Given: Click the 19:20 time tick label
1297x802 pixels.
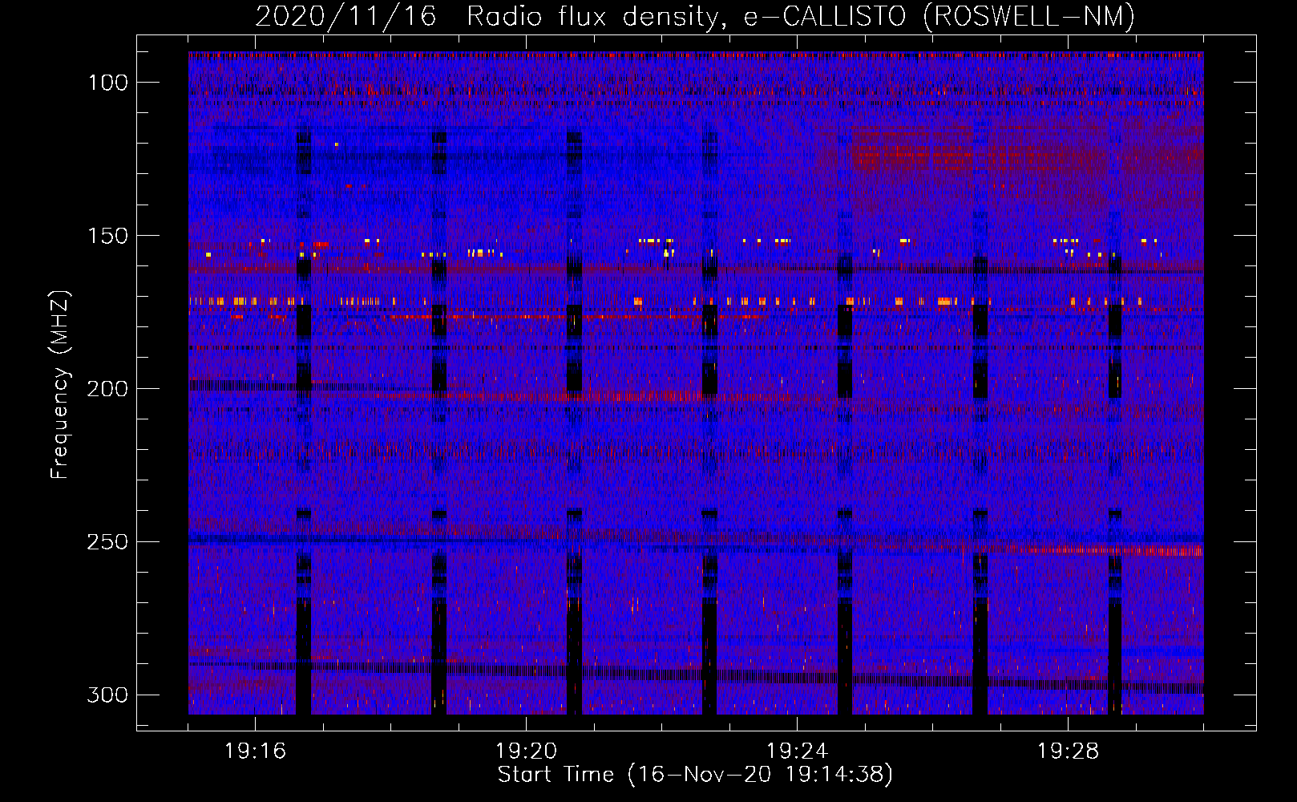Looking at the screenshot, I should pos(526,751).
